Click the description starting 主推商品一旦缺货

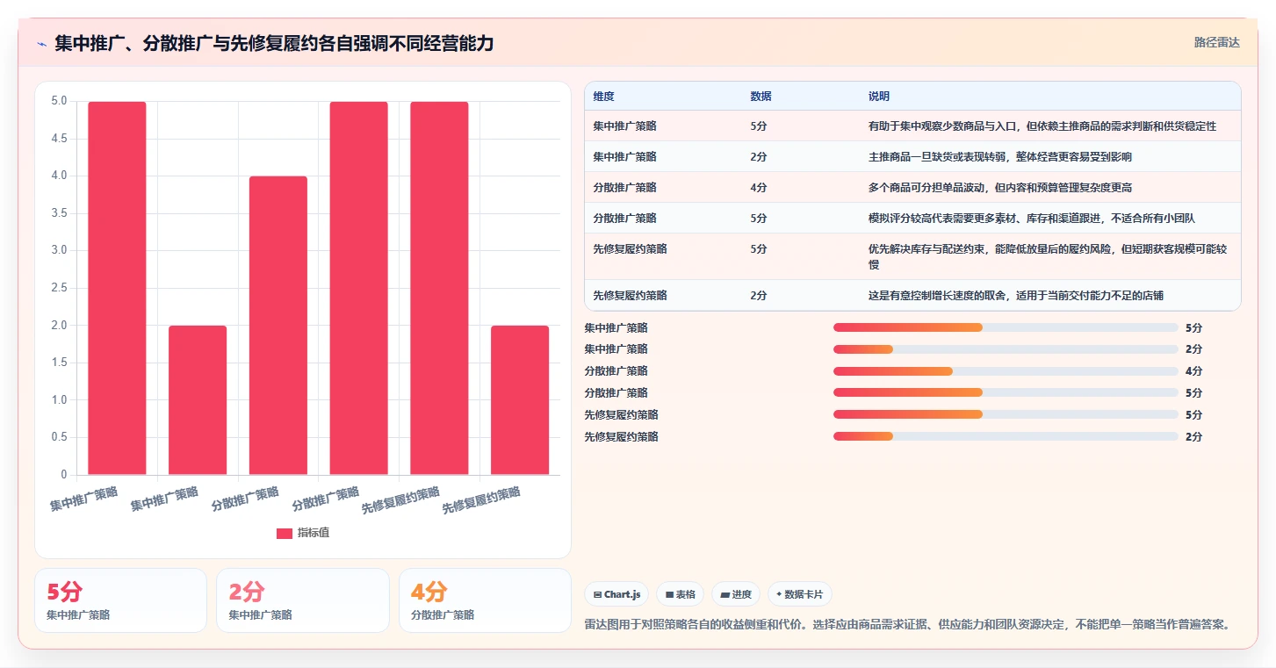(1000, 157)
